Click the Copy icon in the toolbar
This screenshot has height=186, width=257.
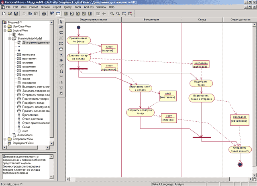(30, 14)
